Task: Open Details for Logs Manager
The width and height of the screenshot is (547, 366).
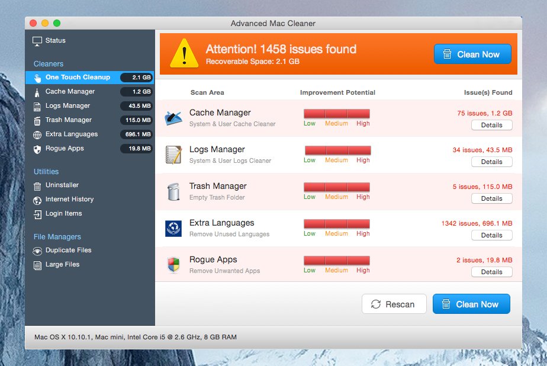Action: (491, 162)
